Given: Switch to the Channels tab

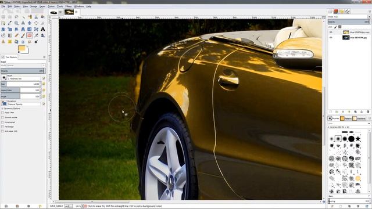Looking at the screenshot, I should pos(336,12).
